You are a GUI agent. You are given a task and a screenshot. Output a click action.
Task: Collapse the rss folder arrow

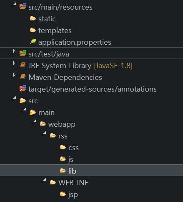[x=44, y=134]
